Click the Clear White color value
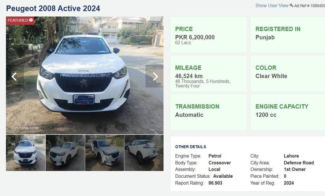The width and height of the screenshot is (325, 196). [x=271, y=76]
